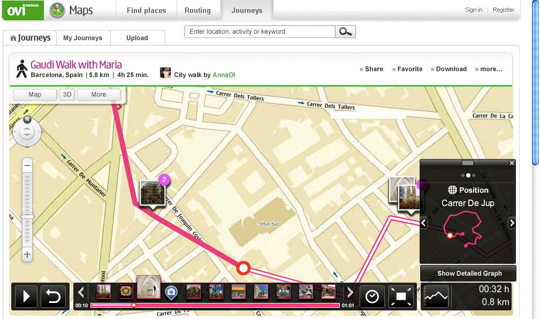This screenshot has height=319, width=540.
Task: Open the Routing tab
Action: click(x=197, y=10)
